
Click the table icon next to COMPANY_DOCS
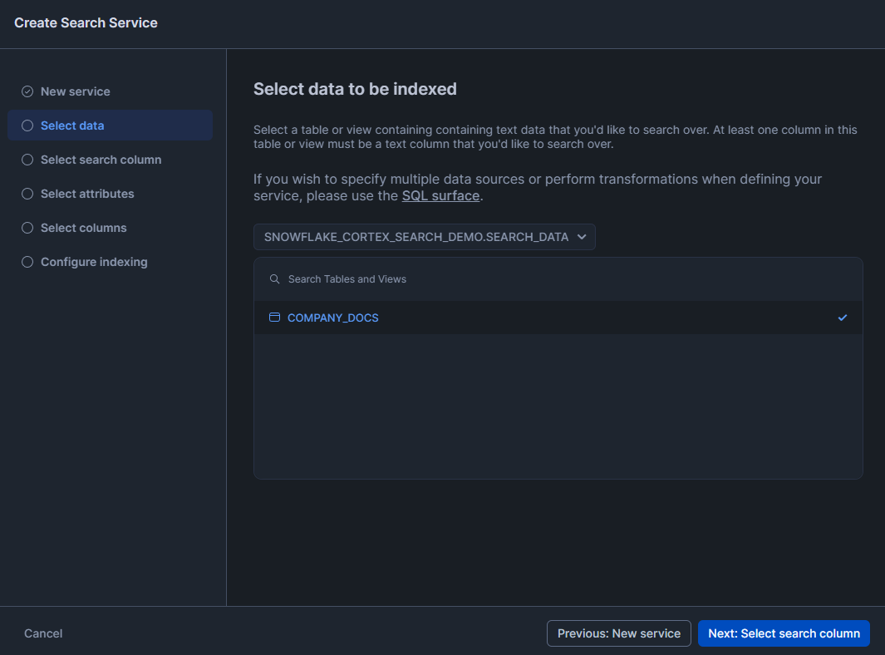(274, 318)
